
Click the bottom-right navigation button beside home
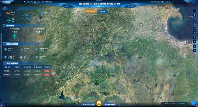(x=110, y=104)
